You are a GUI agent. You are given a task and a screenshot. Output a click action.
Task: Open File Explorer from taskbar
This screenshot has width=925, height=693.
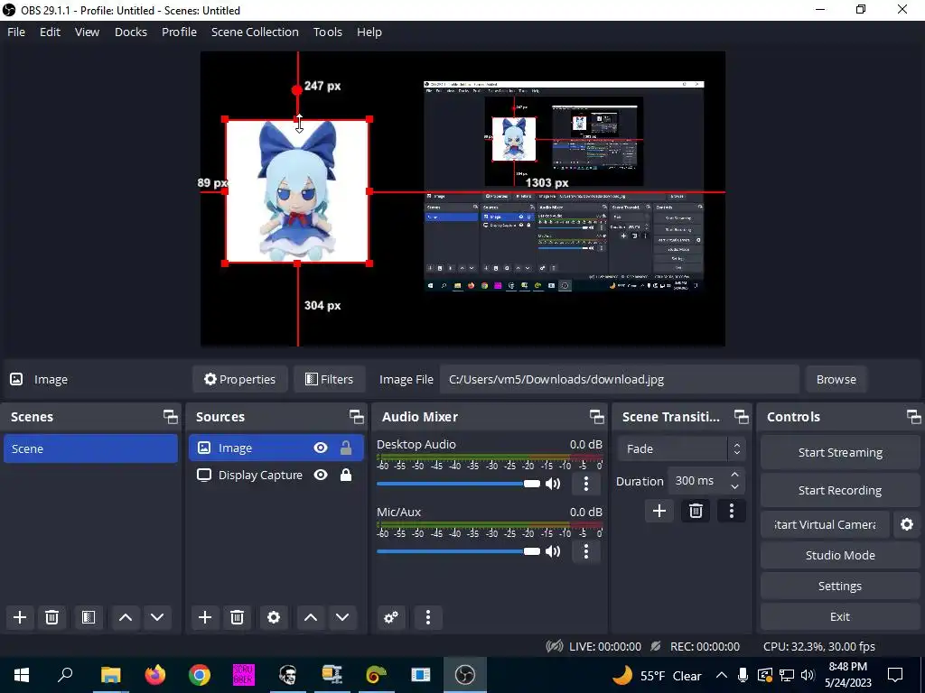[111, 675]
